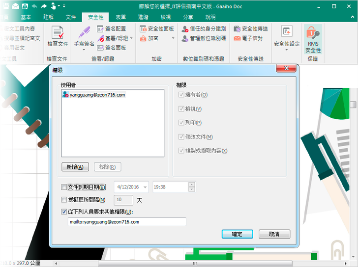
Task: Click the email icon in quick access toolbar
Action: pyautogui.click(x=16, y=6)
